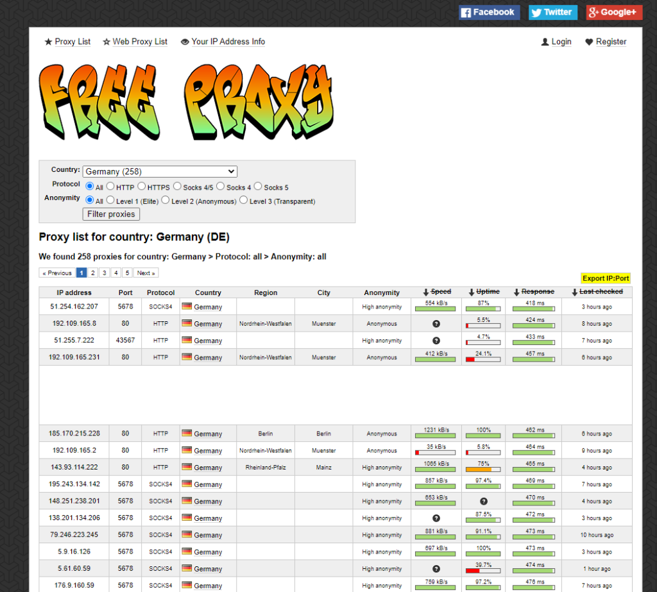Screen dimensions: 657x592
Task: Click the 554 kB/s speed bar
Action: 436,309
